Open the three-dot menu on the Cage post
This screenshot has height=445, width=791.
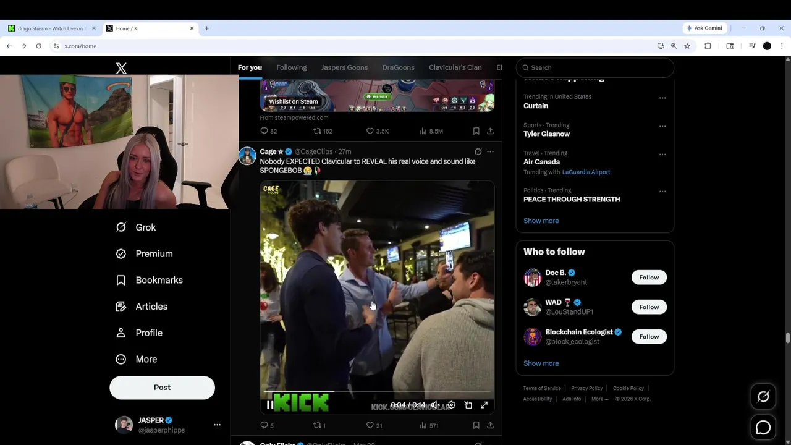490,151
